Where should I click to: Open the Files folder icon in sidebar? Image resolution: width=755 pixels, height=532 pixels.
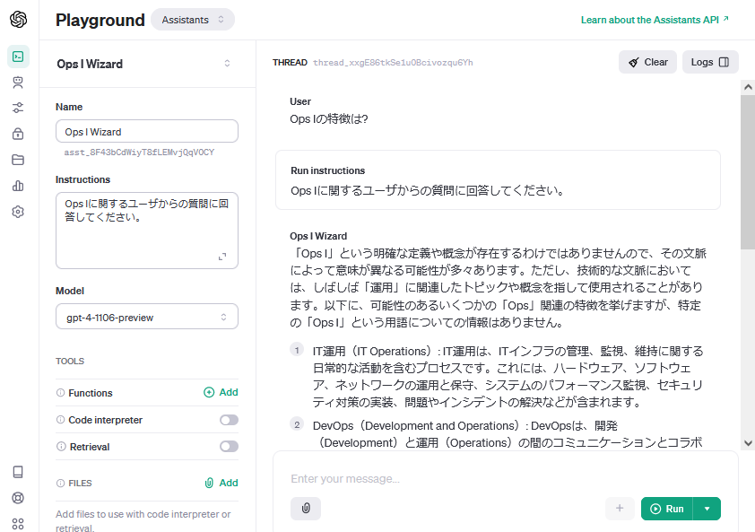(18, 160)
